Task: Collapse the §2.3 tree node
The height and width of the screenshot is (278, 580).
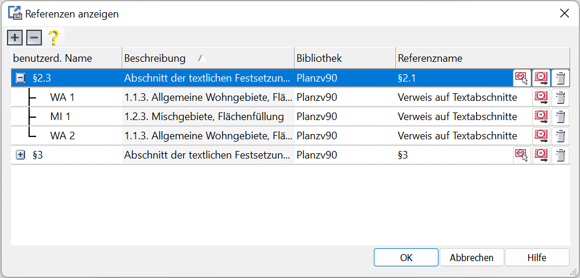Action: (20, 78)
